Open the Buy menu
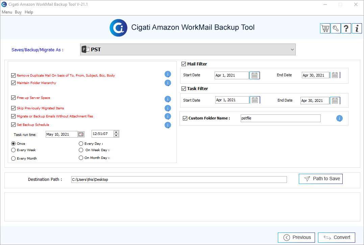This screenshot has height=245, width=364. pyautogui.click(x=18, y=12)
